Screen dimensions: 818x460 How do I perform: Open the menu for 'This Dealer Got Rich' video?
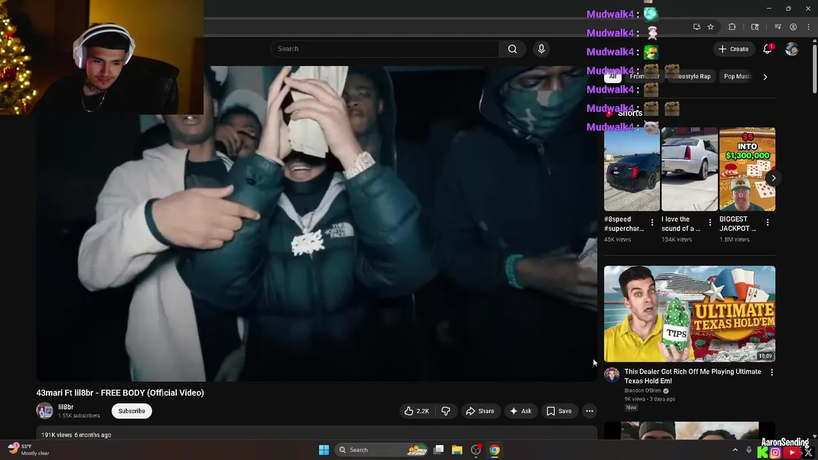771,372
